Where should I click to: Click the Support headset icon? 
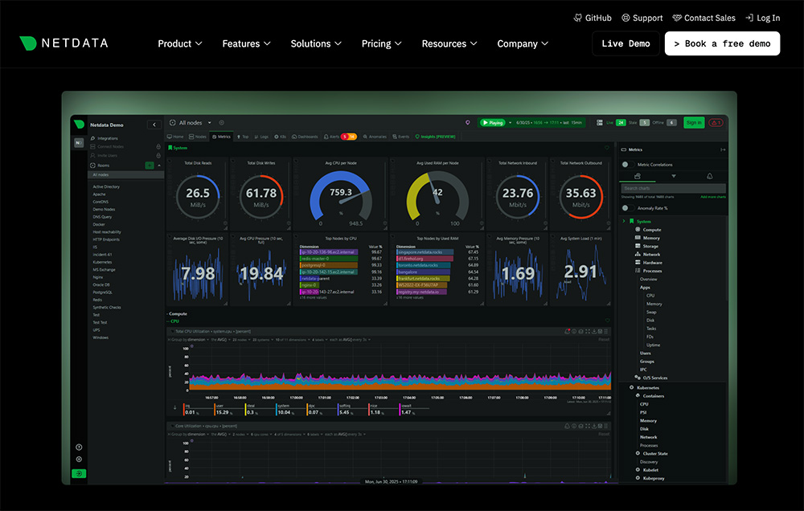tap(626, 18)
